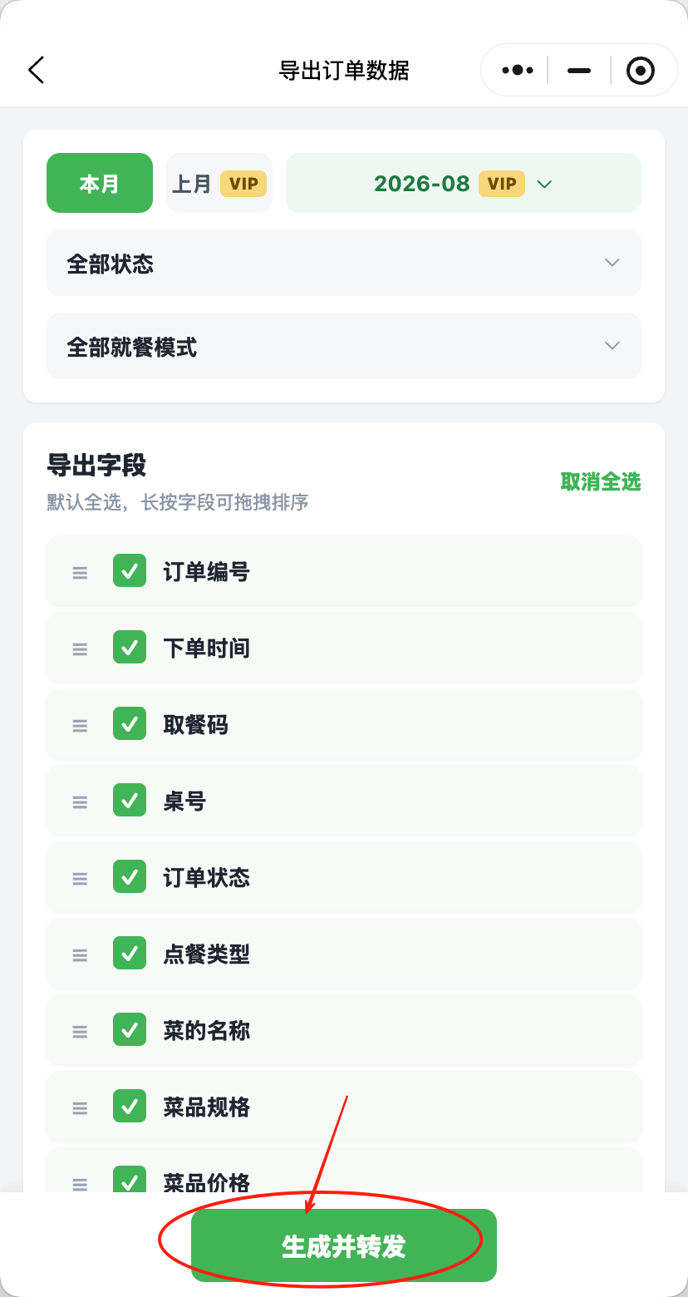Open the three-dot mini program menu
Screen dimensions: 688x1297
[517, 71]
